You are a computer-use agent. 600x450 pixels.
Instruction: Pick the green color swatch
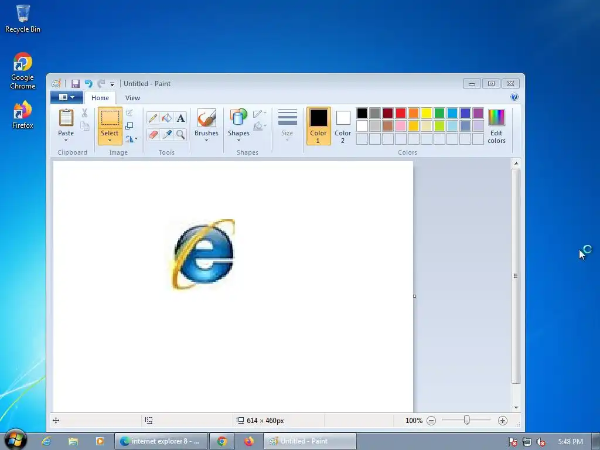click(x=439, y=113)
